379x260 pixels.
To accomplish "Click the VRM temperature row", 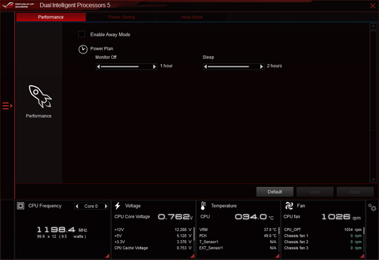I will (238, 229).
